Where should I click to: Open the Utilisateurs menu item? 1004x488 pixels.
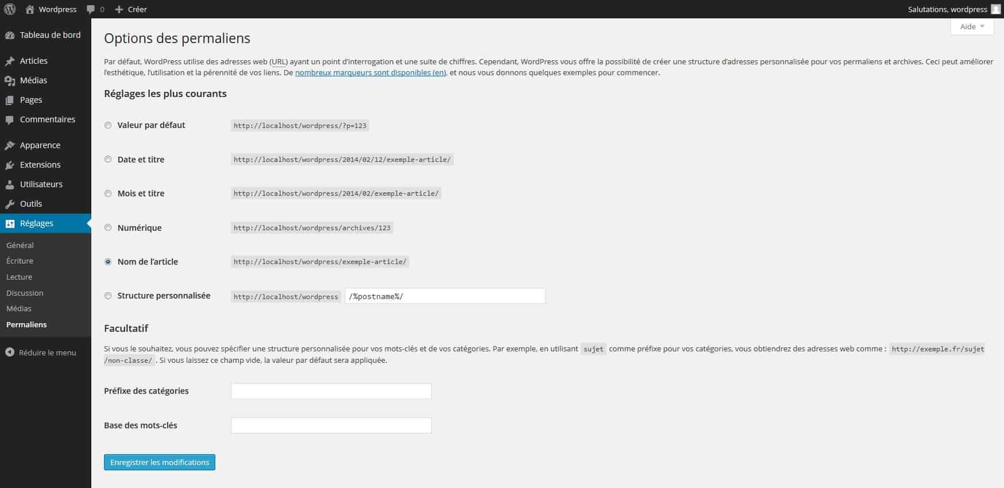point(45,184)
